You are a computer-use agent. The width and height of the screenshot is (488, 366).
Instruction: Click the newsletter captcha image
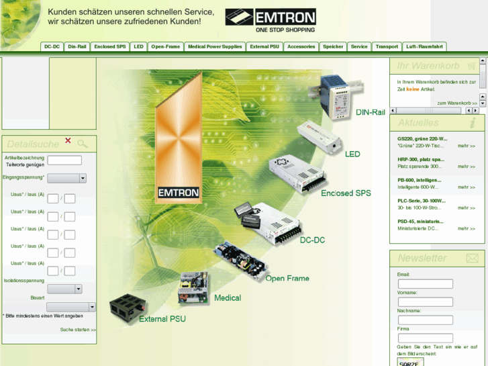click(x=411, y=362)
